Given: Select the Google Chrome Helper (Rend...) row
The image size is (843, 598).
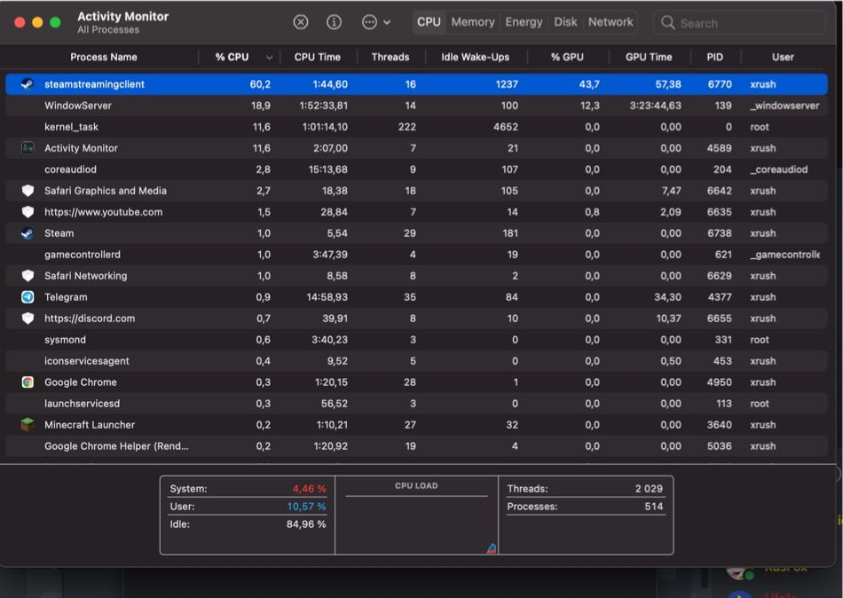Looking at the screenshot, I should [416, 445].
